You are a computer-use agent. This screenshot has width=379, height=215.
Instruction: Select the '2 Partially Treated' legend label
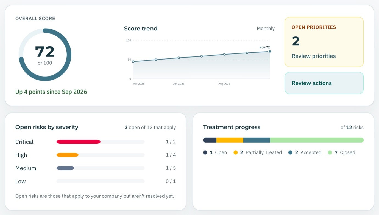(261, 152)
